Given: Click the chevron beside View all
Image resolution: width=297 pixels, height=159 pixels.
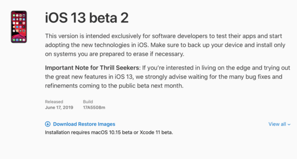Looking at the screenshot, I should click(x=289, y=124).
